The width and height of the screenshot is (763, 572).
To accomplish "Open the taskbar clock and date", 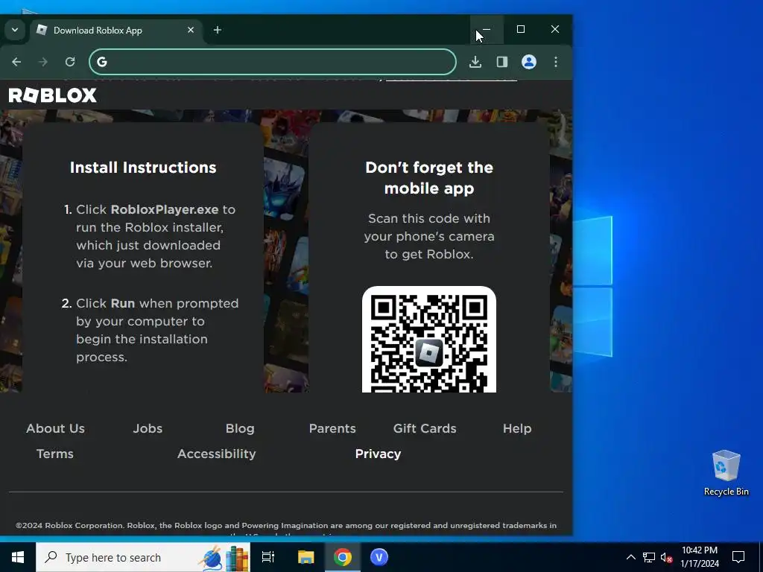I will click(x=700, y=557).
